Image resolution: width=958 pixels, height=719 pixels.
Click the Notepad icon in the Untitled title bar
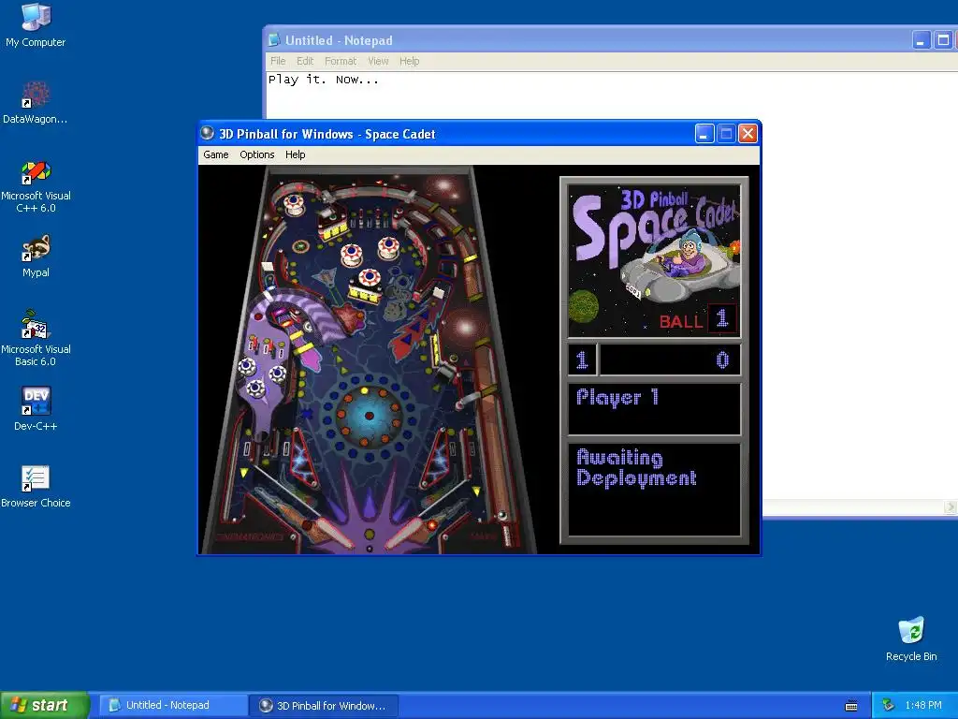274,40
